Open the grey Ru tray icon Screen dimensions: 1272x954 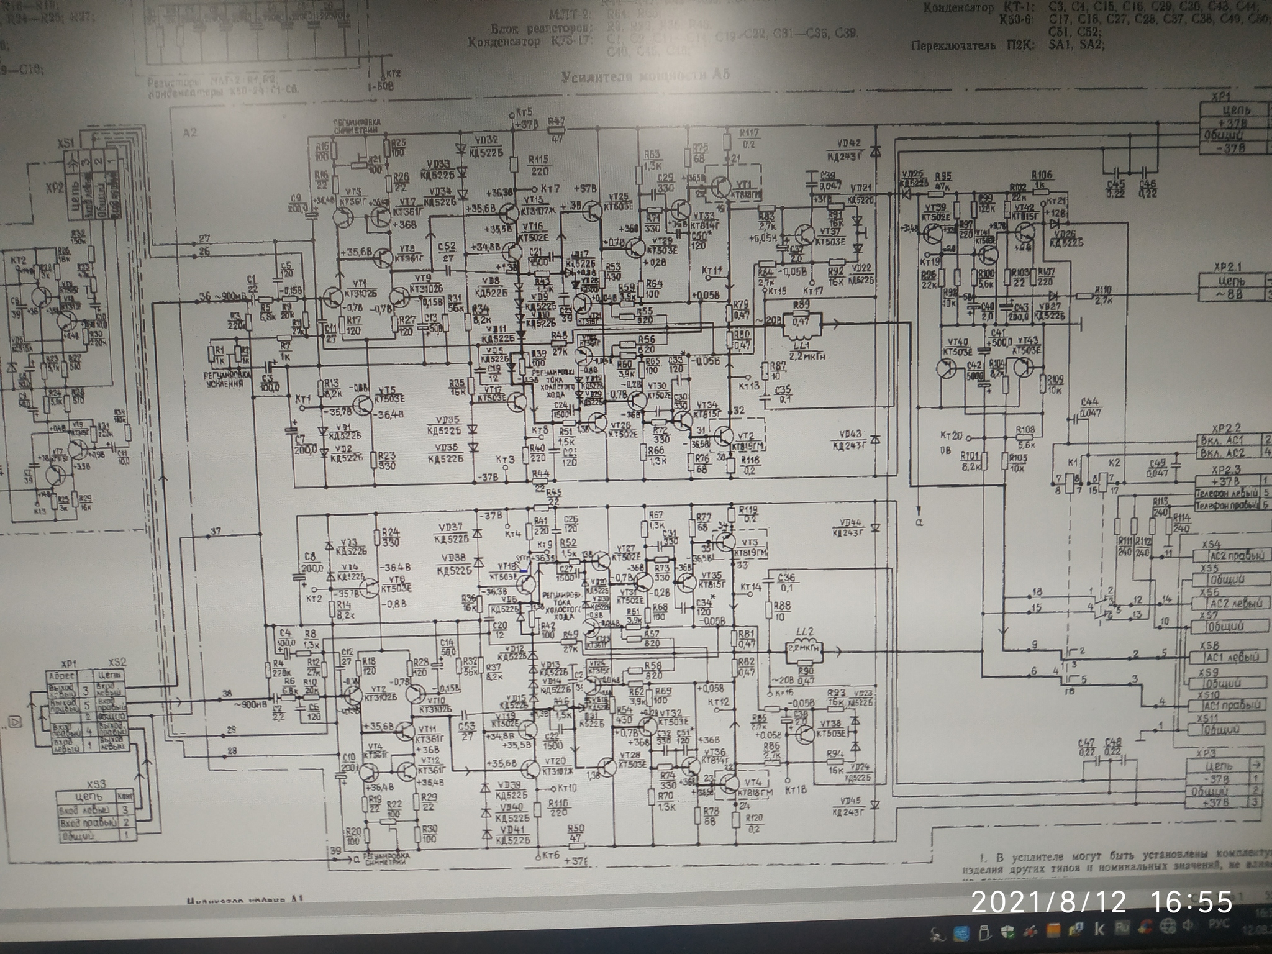1122,927
